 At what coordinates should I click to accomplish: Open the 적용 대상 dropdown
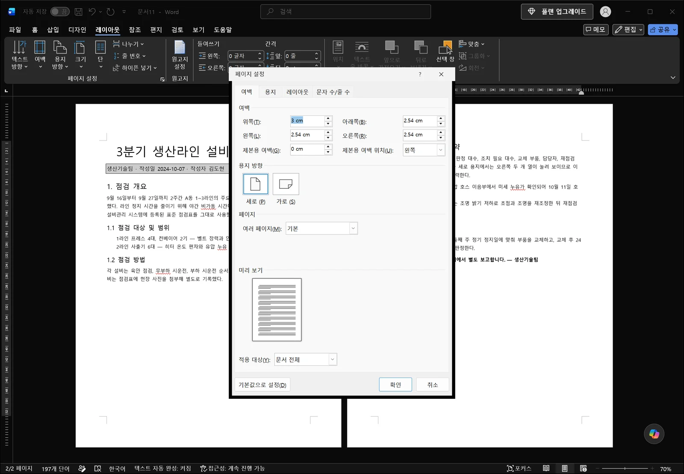(333, 360)
